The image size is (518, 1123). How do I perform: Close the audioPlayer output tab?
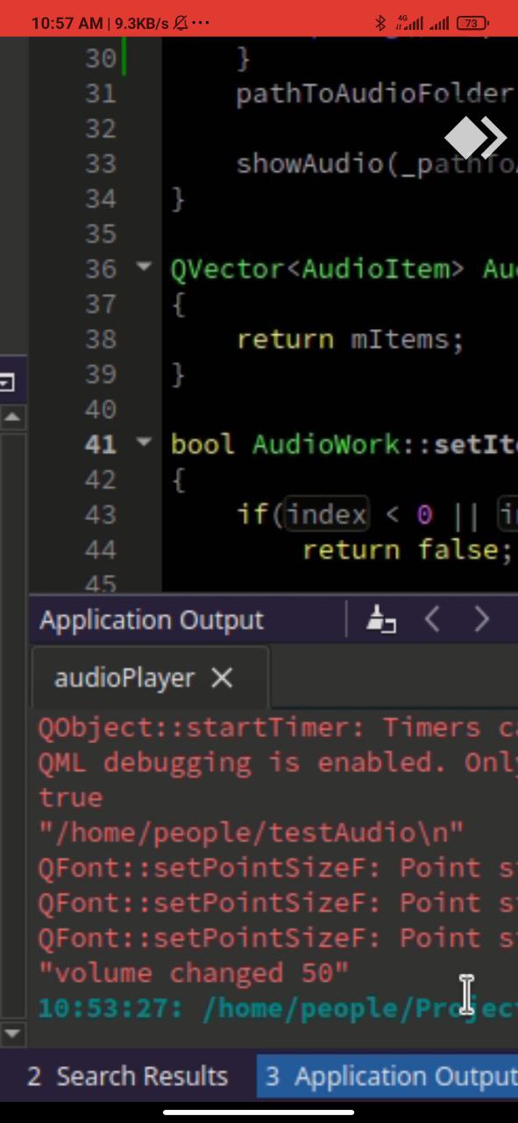[223, 677]
